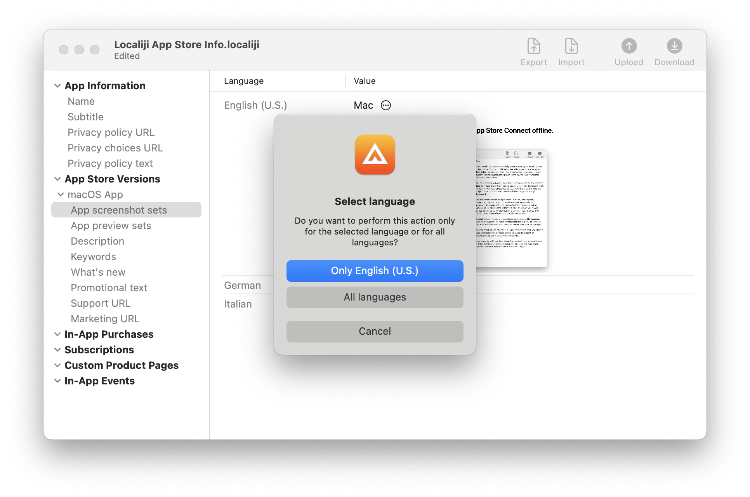750x497 pixels.
Task: Click the Export toolbar icon
Action: pos(533,46)
